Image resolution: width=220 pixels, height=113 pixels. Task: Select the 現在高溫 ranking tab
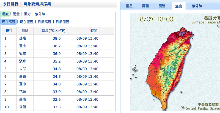click(x=9, y=22)
